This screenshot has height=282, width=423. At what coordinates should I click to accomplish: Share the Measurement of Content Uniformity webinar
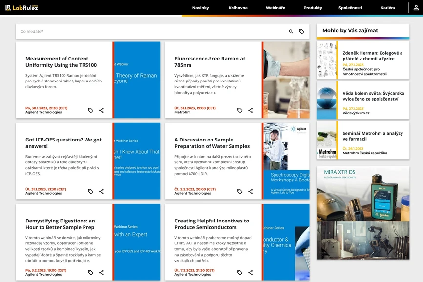click(101, 110)
